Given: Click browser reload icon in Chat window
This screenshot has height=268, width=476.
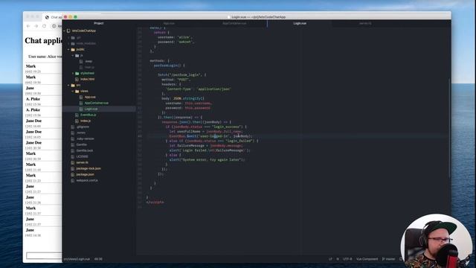Looking at the screenshot, I should (x=45, y=26).
